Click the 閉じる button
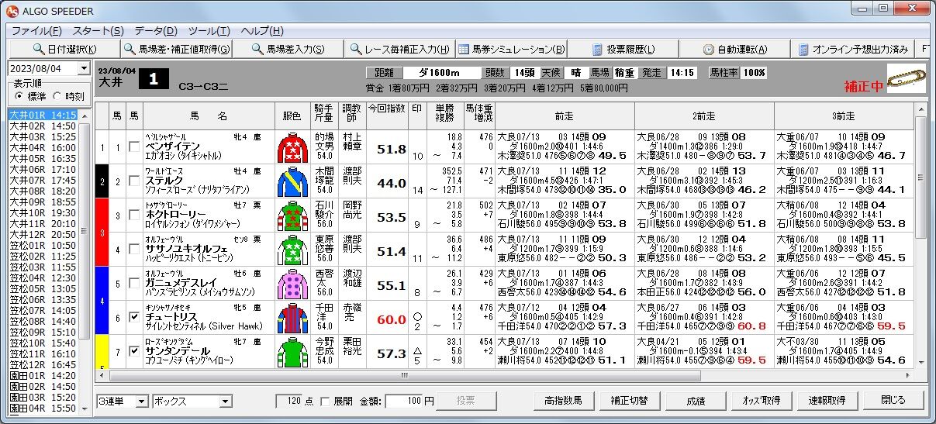Screen dimensions: 936x424 click(893, 401)
